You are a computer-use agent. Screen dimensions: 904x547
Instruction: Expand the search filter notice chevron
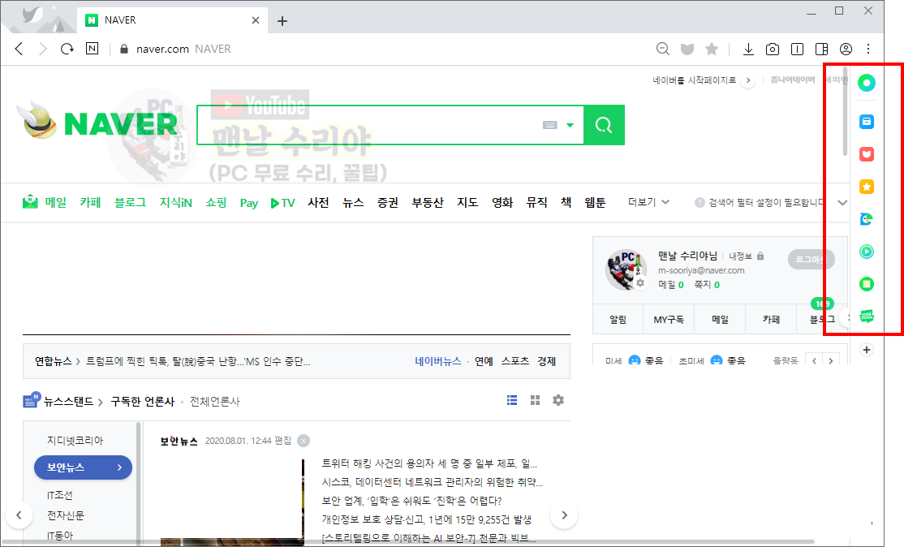pyautogui.click(x=842, y=202)
